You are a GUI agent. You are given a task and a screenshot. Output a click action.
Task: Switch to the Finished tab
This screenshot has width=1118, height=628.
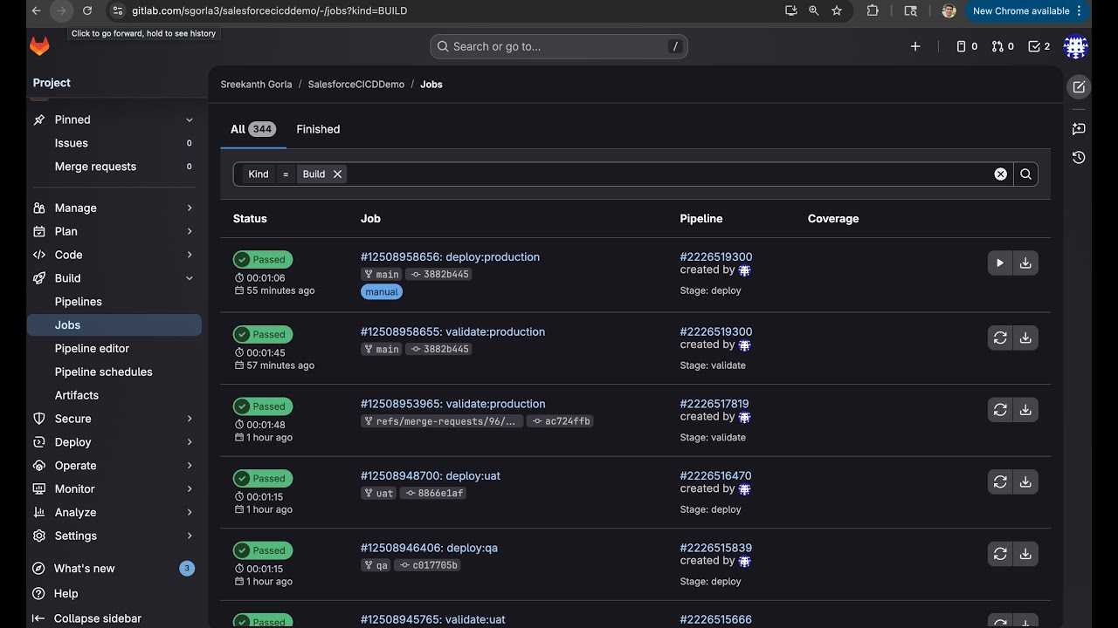pyautogui.click(x=318, y=129)
